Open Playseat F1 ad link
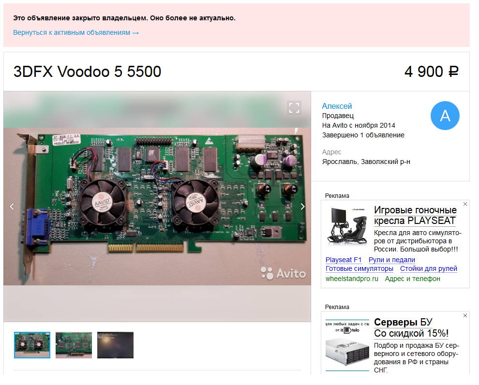The image size is (479, 385). [x=344, y=260]
